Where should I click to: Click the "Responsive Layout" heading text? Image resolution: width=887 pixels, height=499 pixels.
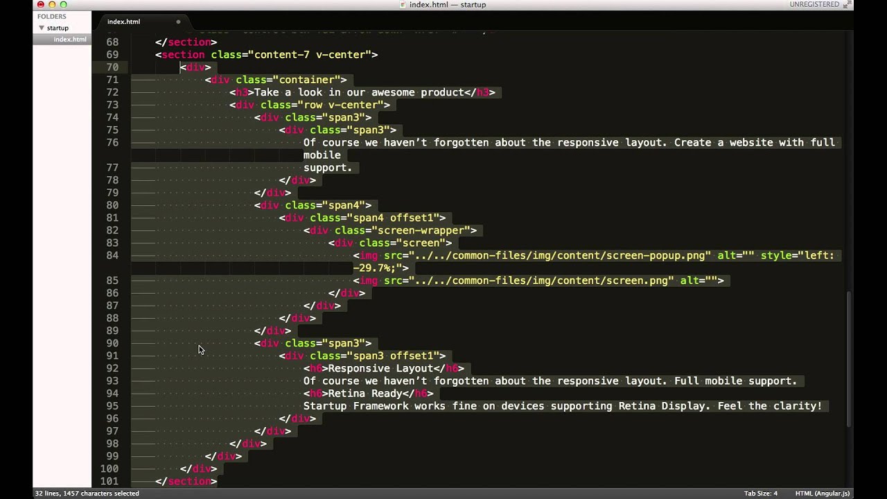click(x=380, y=369)
